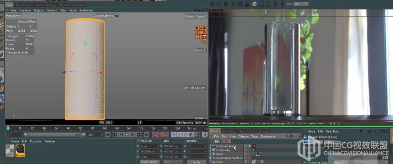
Task: Send scene using Octane logo icon
Action: [212, 4]
